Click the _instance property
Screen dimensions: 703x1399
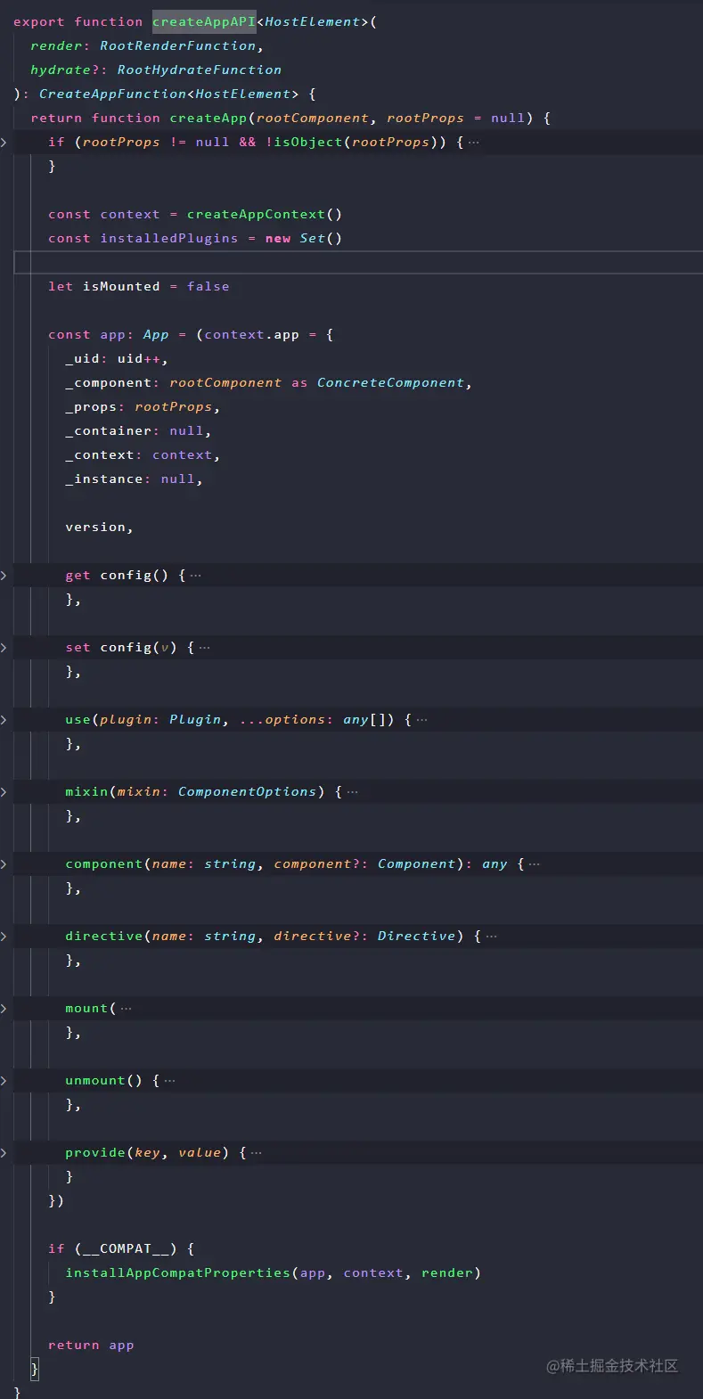point(104,479)
